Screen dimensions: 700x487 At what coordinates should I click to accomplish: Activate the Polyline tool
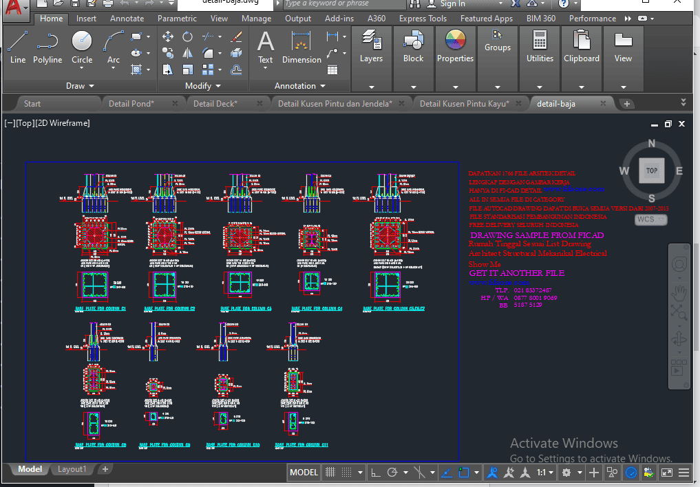tap(47, 47)
